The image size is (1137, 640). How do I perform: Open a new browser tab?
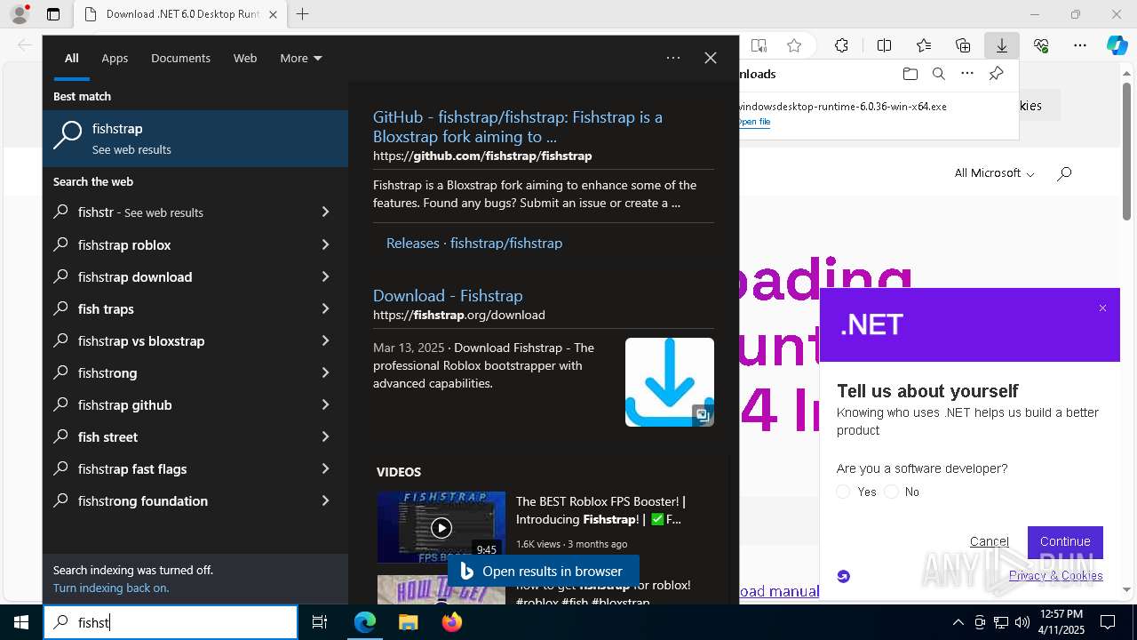coord(303,14)
